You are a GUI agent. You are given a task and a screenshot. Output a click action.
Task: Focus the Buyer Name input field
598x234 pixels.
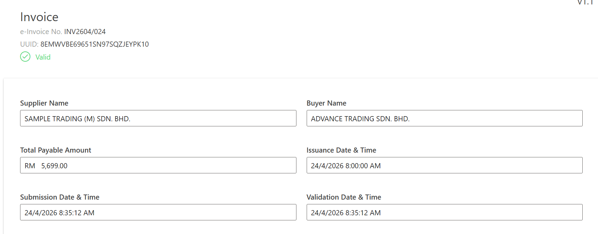444,118
